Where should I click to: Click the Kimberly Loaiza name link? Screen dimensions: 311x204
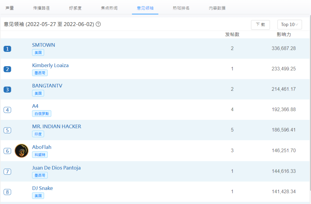pyautogui.click(x=50, y=65)
